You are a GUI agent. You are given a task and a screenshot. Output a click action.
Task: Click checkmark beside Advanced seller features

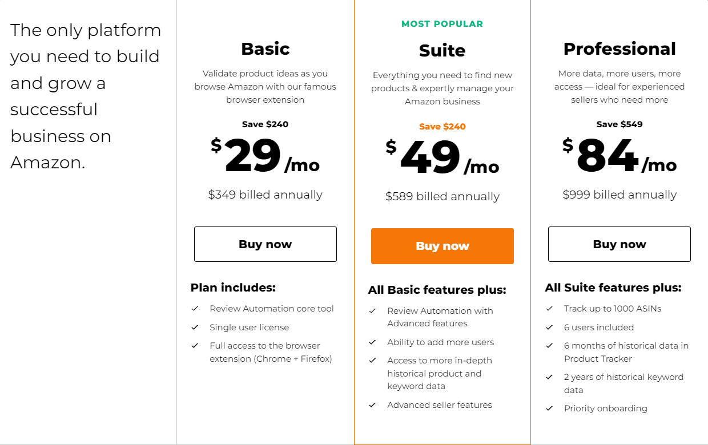point(372,405)
